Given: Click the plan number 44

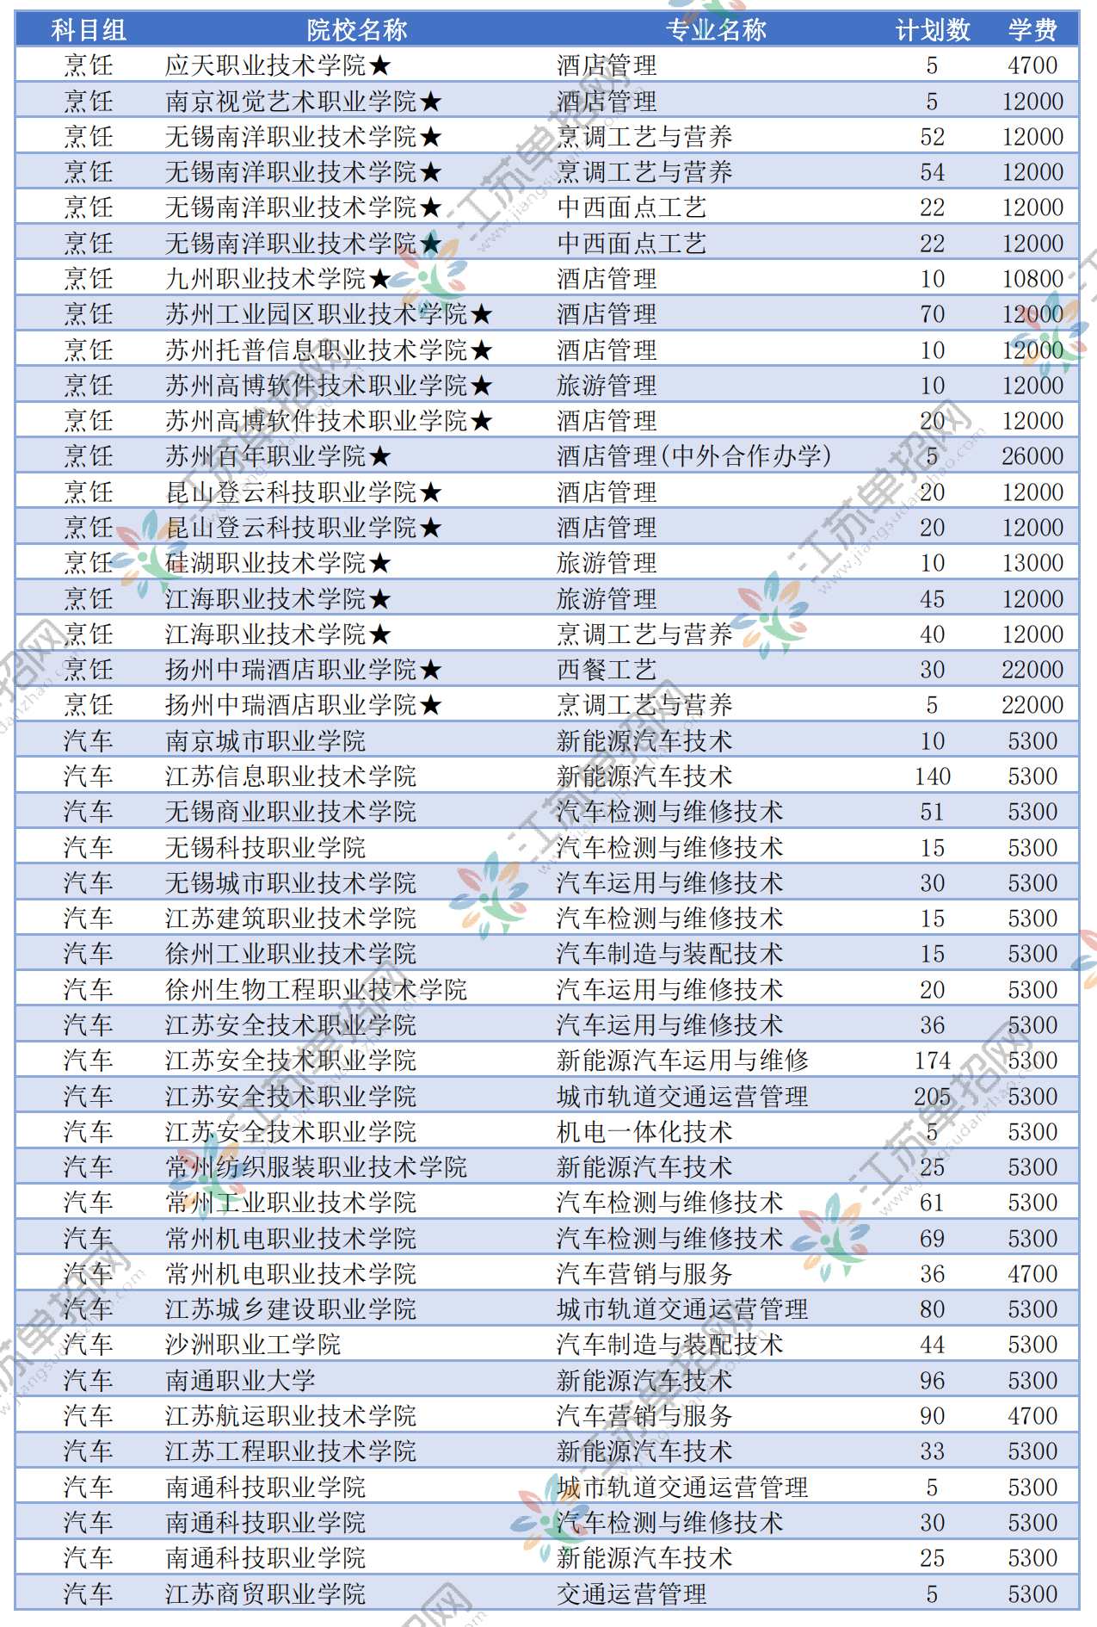Looking at the screenshot, I should [x=933, y=1345].
